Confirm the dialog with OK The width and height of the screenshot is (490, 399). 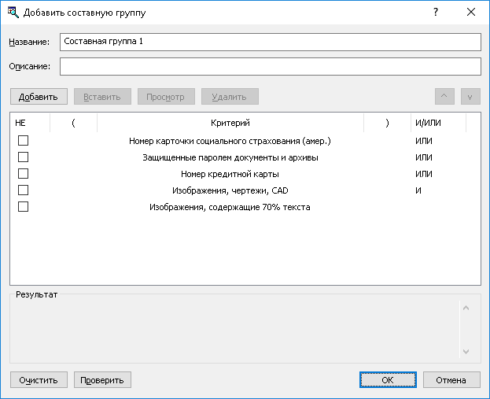click(x=388, y=380)
